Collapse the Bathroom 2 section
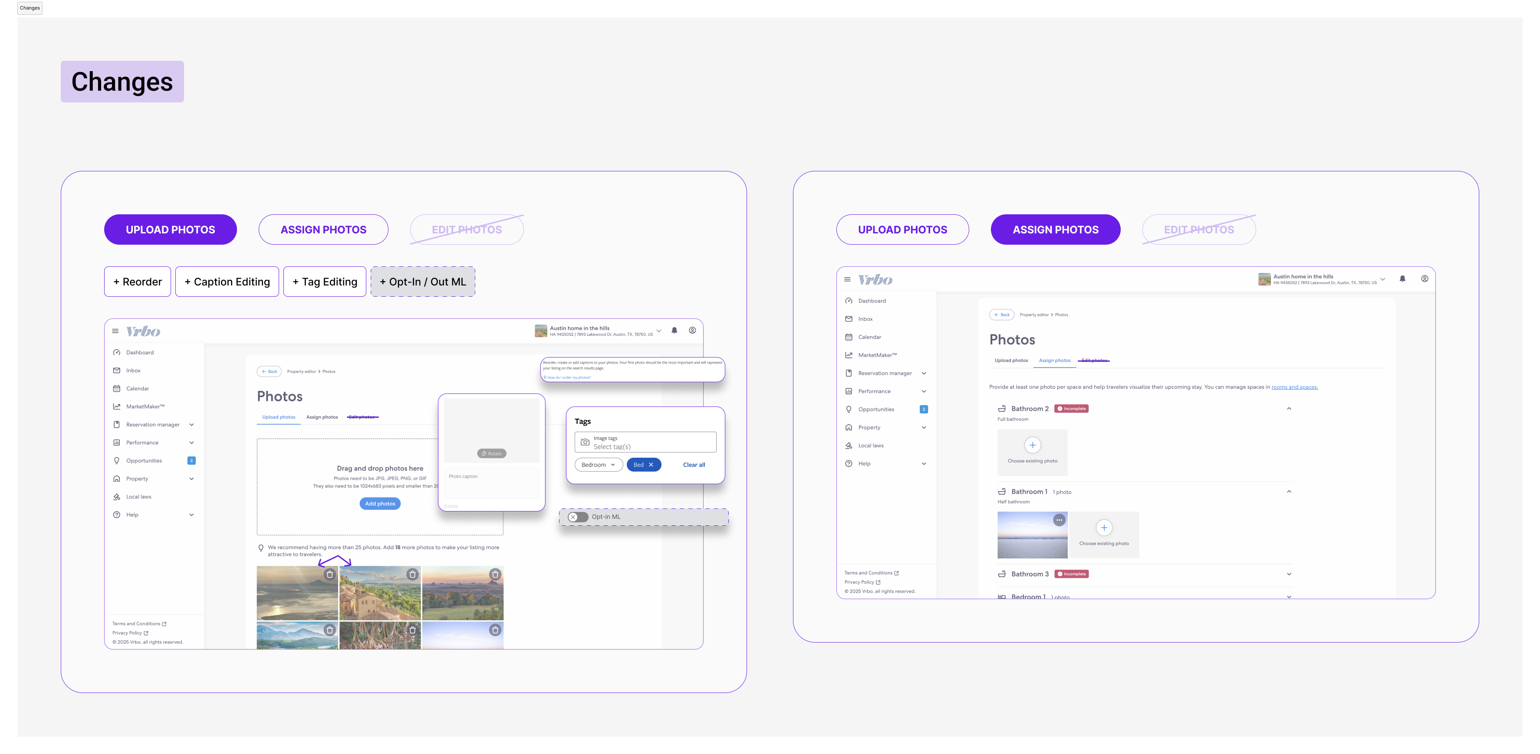The image size is (1540, 754). click(x=1289, y=408)
